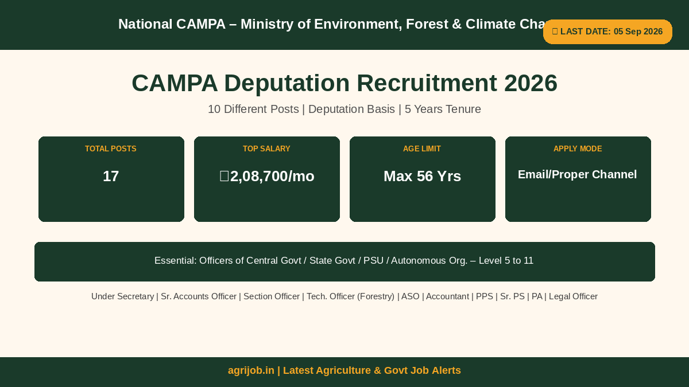Viewport: 689px width, 387px height.
Task: Click the TOTAL POSTS label
Action: [x=111, y=148]
